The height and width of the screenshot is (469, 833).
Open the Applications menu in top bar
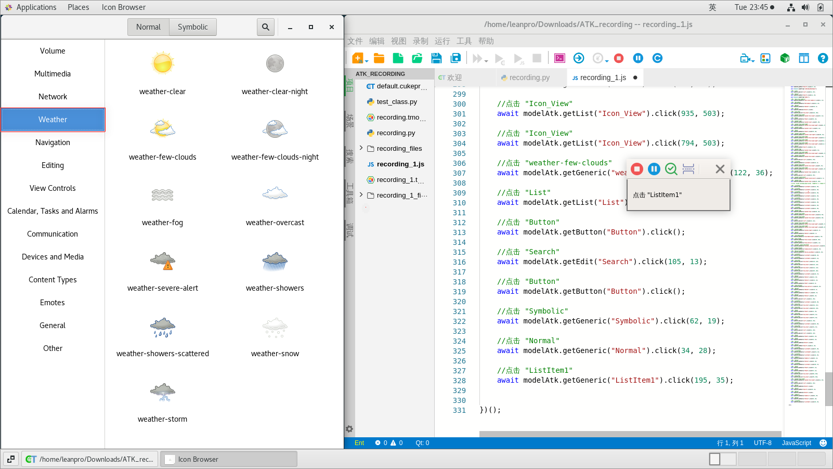pos(36,7)
